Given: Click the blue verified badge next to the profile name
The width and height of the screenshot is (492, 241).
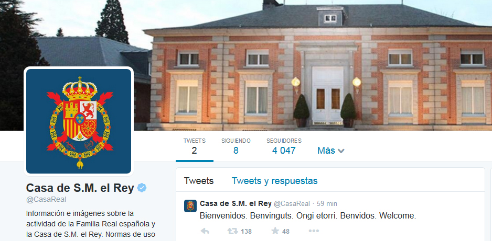Looking at the screenshot, I should click(142, 188).
